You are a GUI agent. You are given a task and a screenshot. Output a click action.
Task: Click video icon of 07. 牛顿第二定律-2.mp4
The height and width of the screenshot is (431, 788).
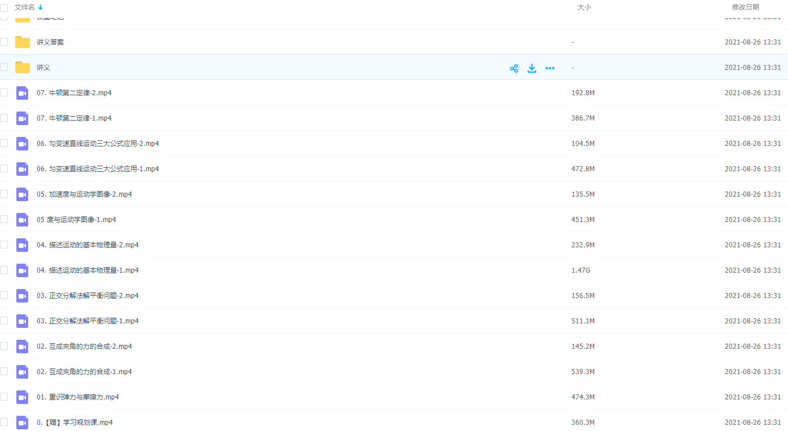[x=23, y=93]
